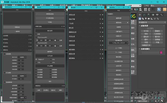Click the PhysCamera001 width field showing 640

click(x=41, y=40)
